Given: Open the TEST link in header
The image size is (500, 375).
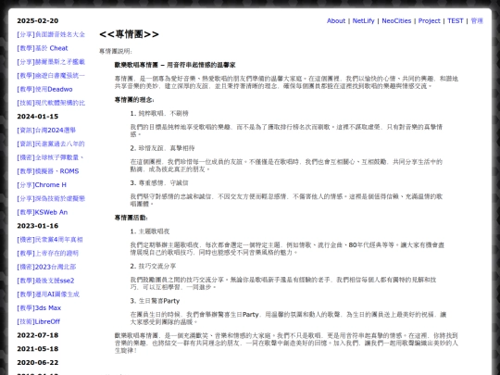Looking at the screenshot, I should coord(455,20).
